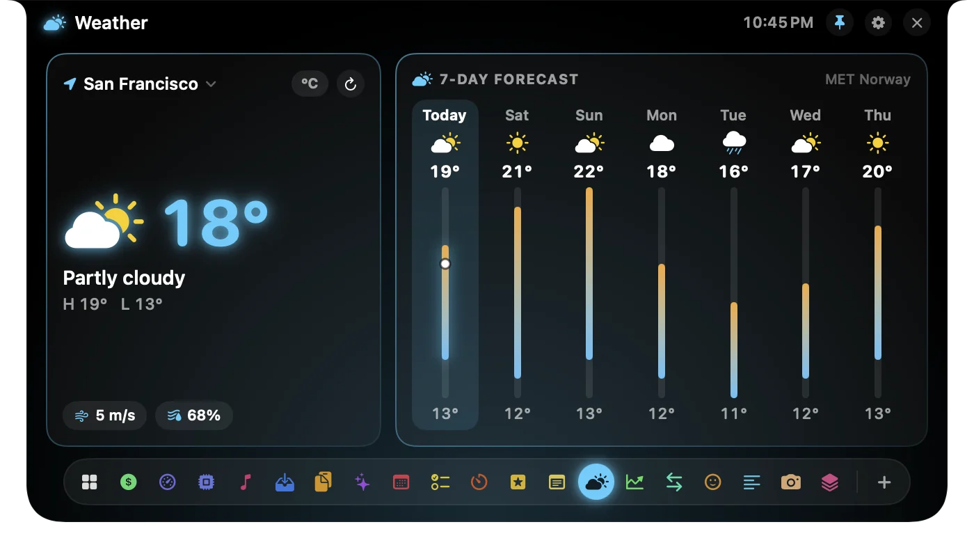Open the purple speedometer gauge widget
The image size is (974, 536).
(167, 482)
